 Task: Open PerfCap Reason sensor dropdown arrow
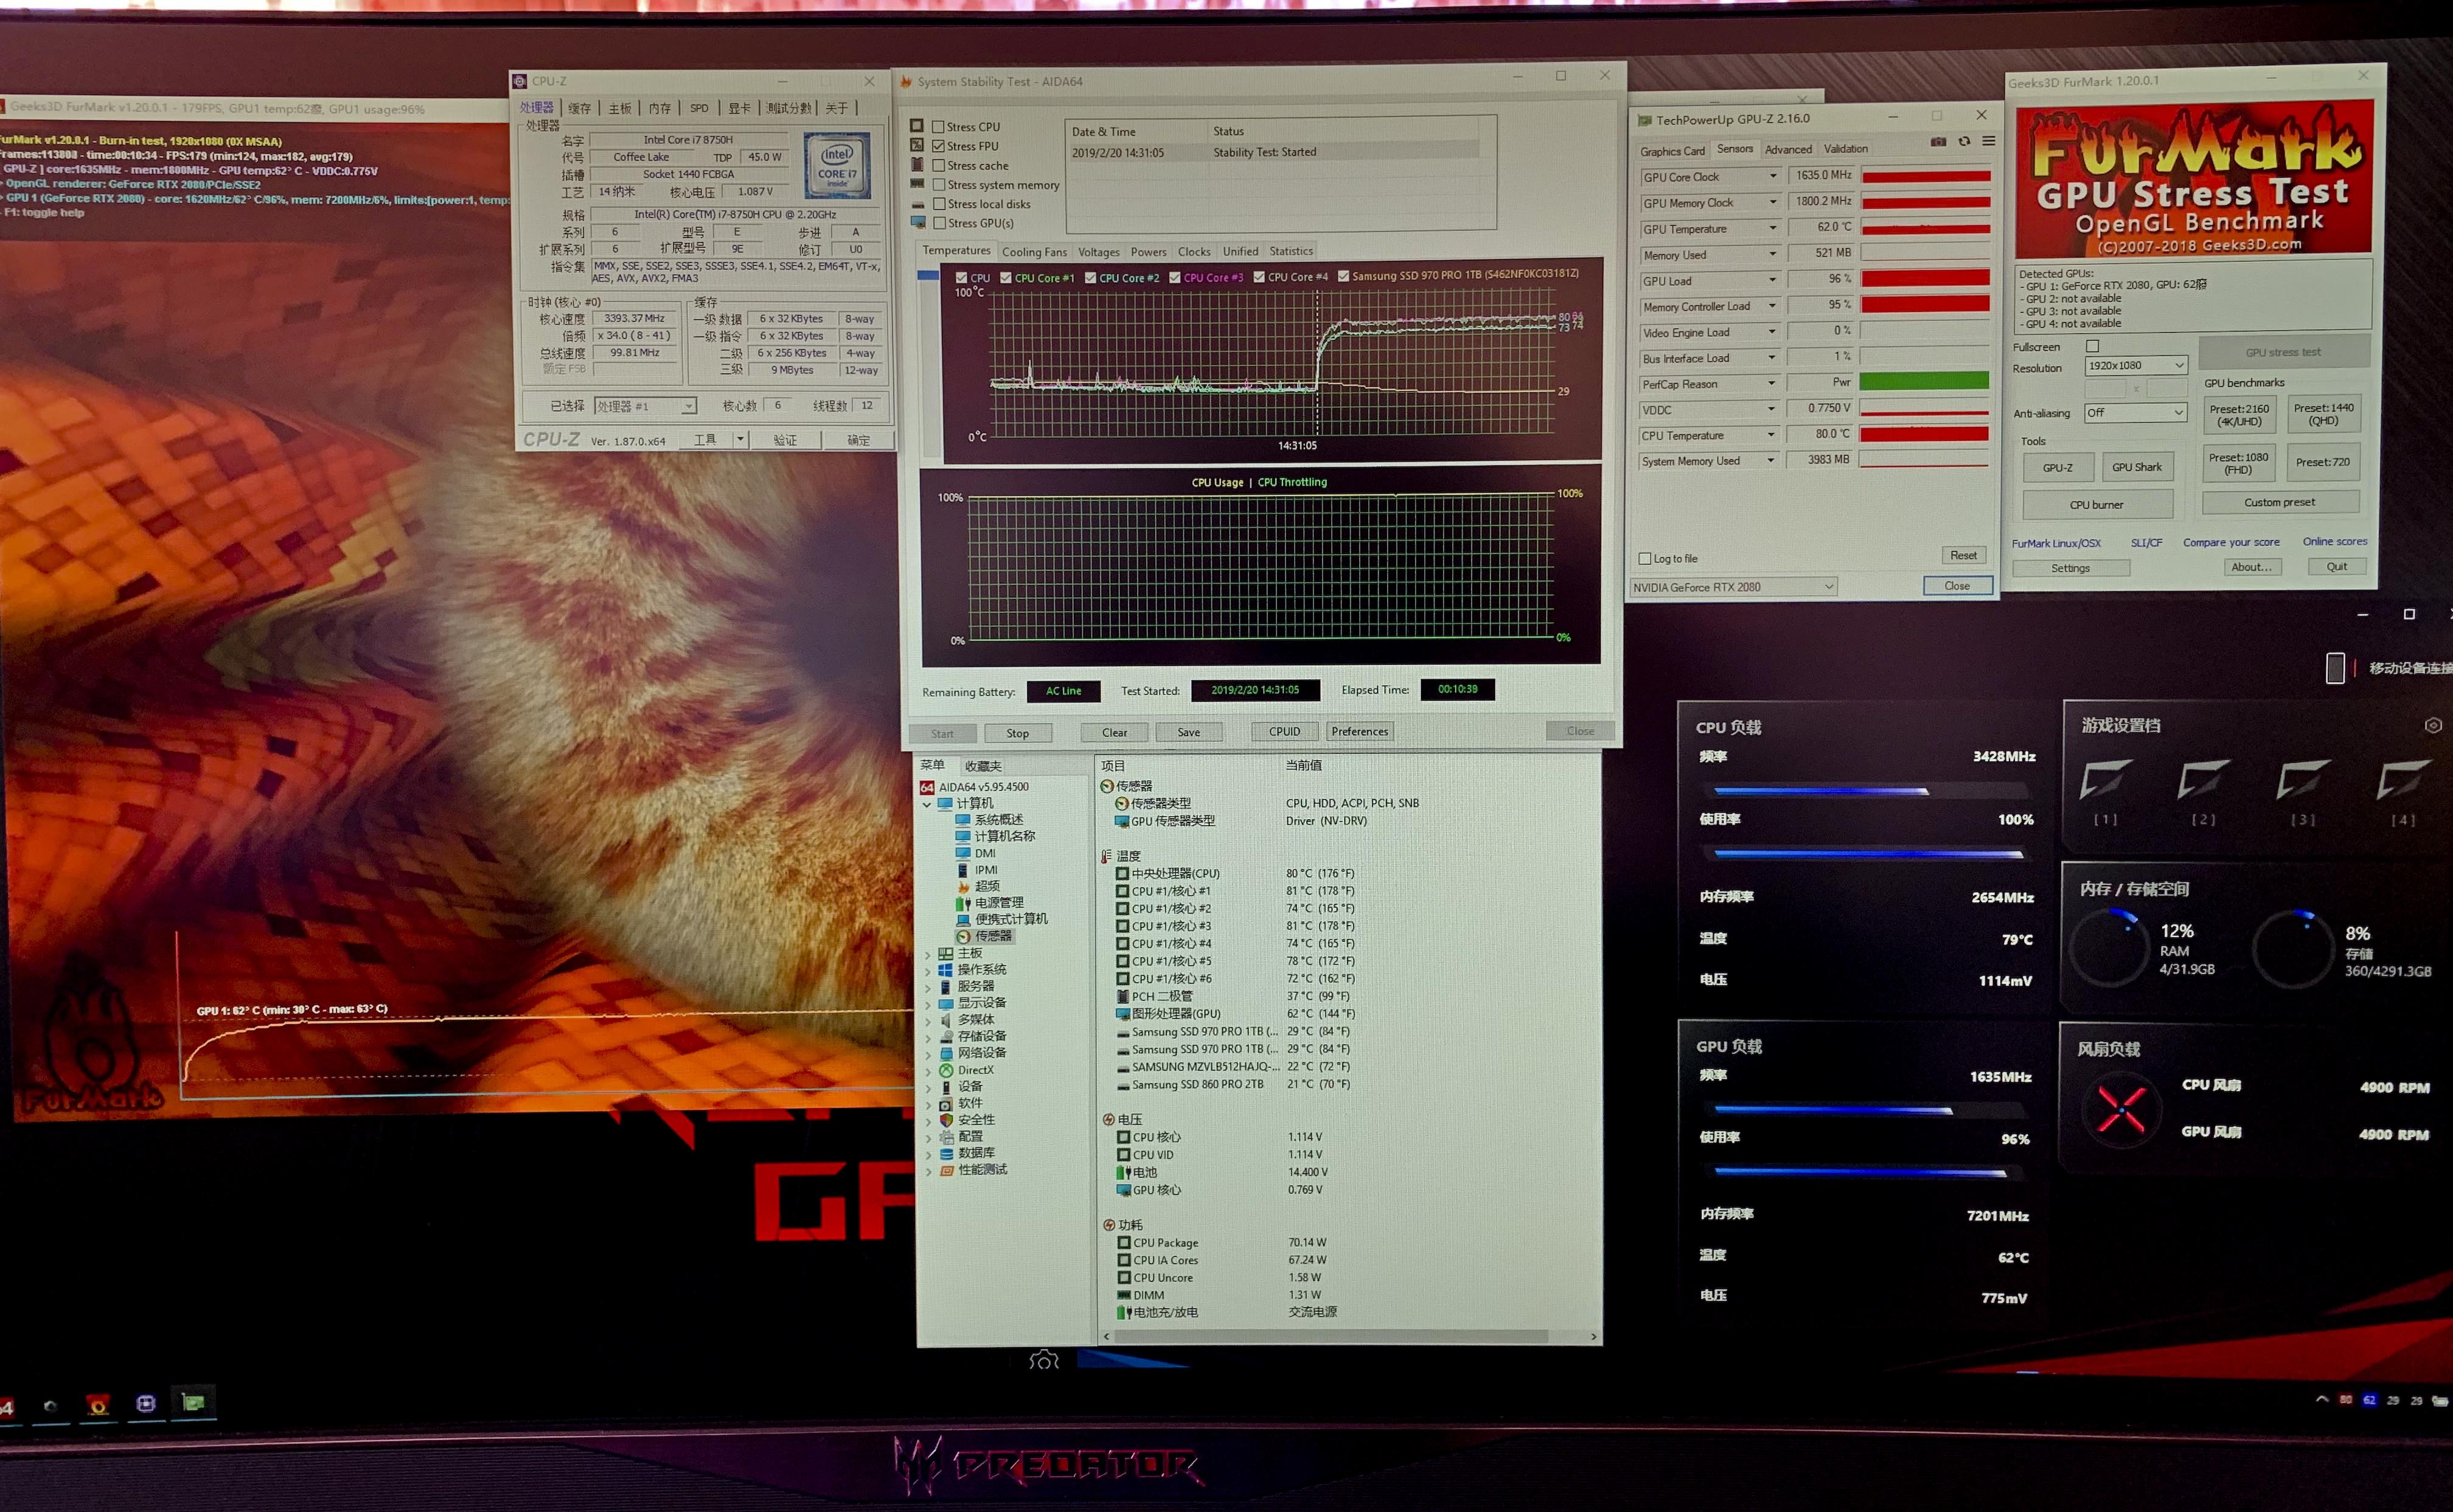click(1772, 383)
